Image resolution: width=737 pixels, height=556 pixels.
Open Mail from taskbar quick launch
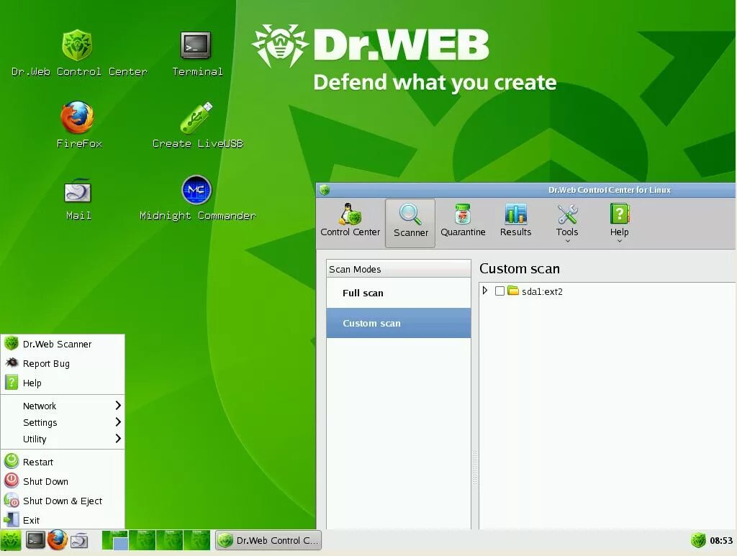coord(79,540)
